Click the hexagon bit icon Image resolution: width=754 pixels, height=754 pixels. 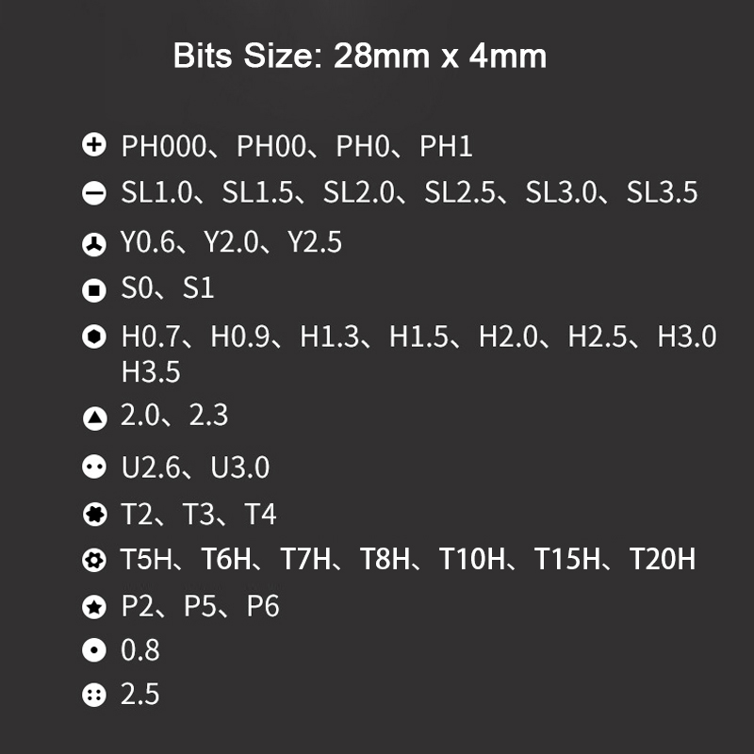pyautogui.click(x=93, y=338)
